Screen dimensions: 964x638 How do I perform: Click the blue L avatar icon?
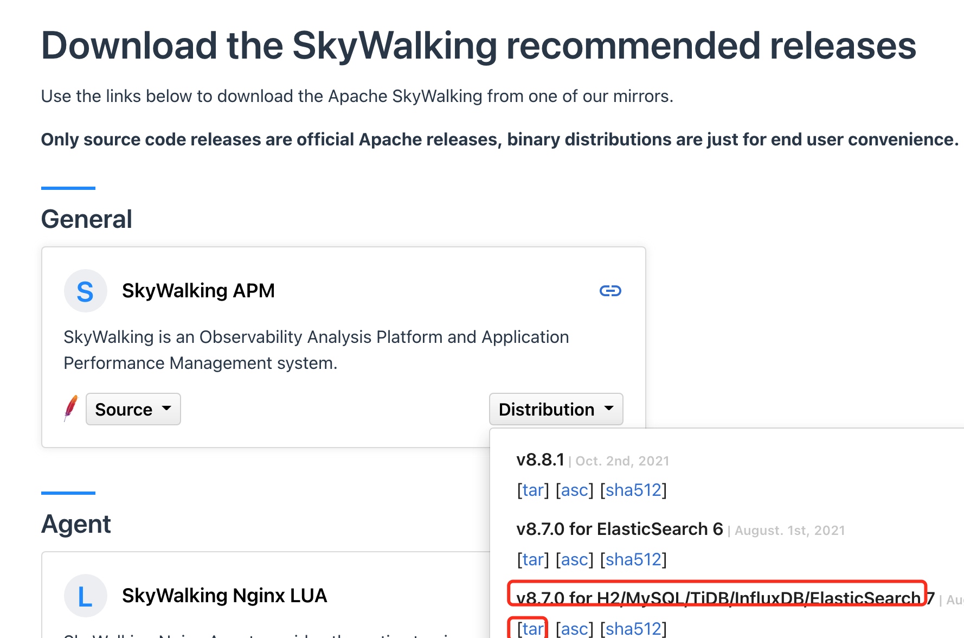click(86, 596)
